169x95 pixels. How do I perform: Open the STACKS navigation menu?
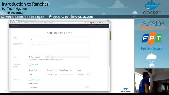tap(15, 25)
